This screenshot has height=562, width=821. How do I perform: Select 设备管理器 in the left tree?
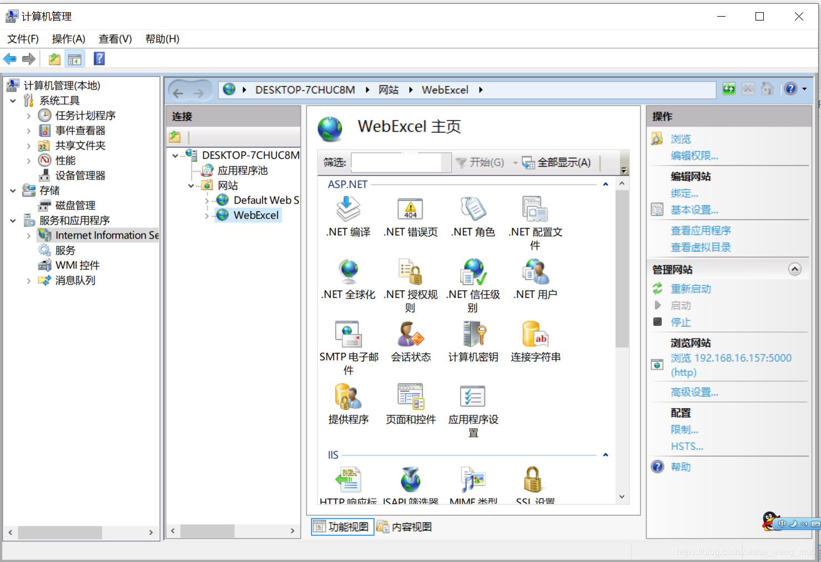tap(80, 176)
